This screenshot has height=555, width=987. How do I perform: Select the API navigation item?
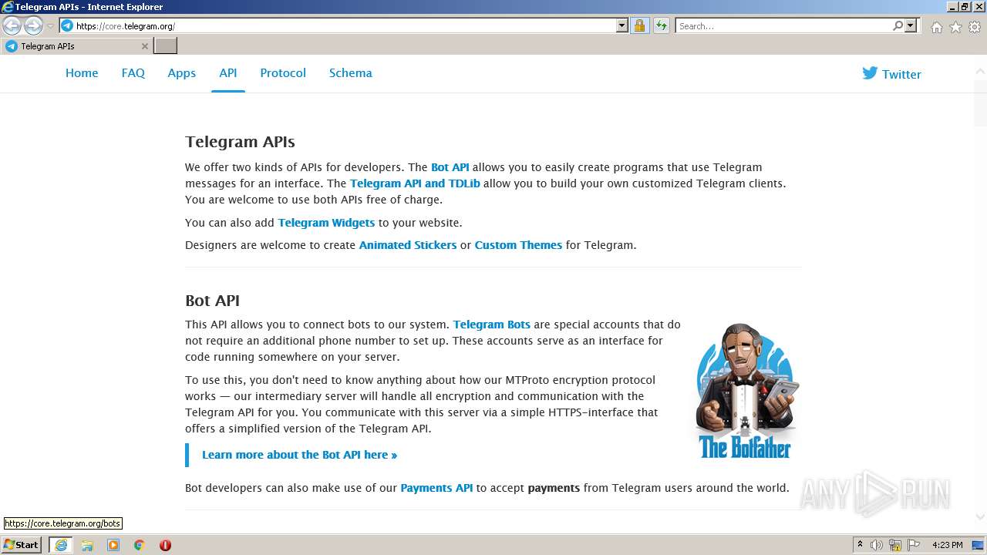pos(228,73)
